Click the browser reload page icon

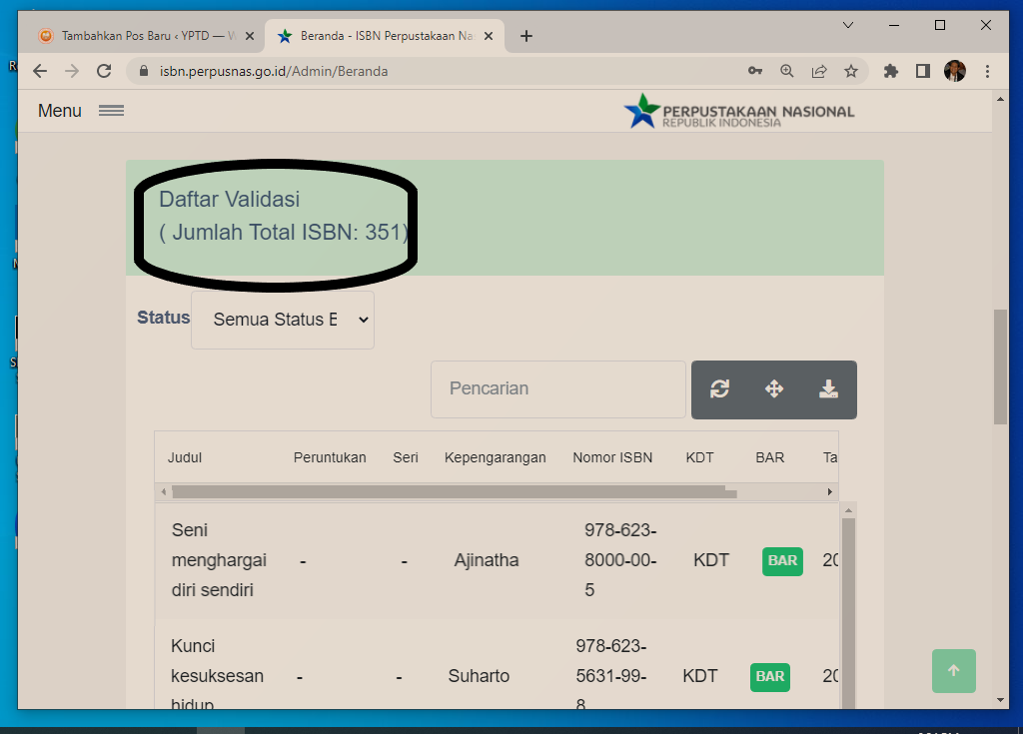click(x=104, y=71)
